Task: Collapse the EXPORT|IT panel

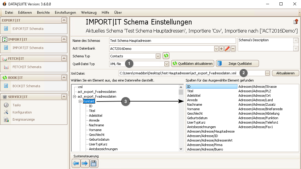Action: tap(64, 20)
